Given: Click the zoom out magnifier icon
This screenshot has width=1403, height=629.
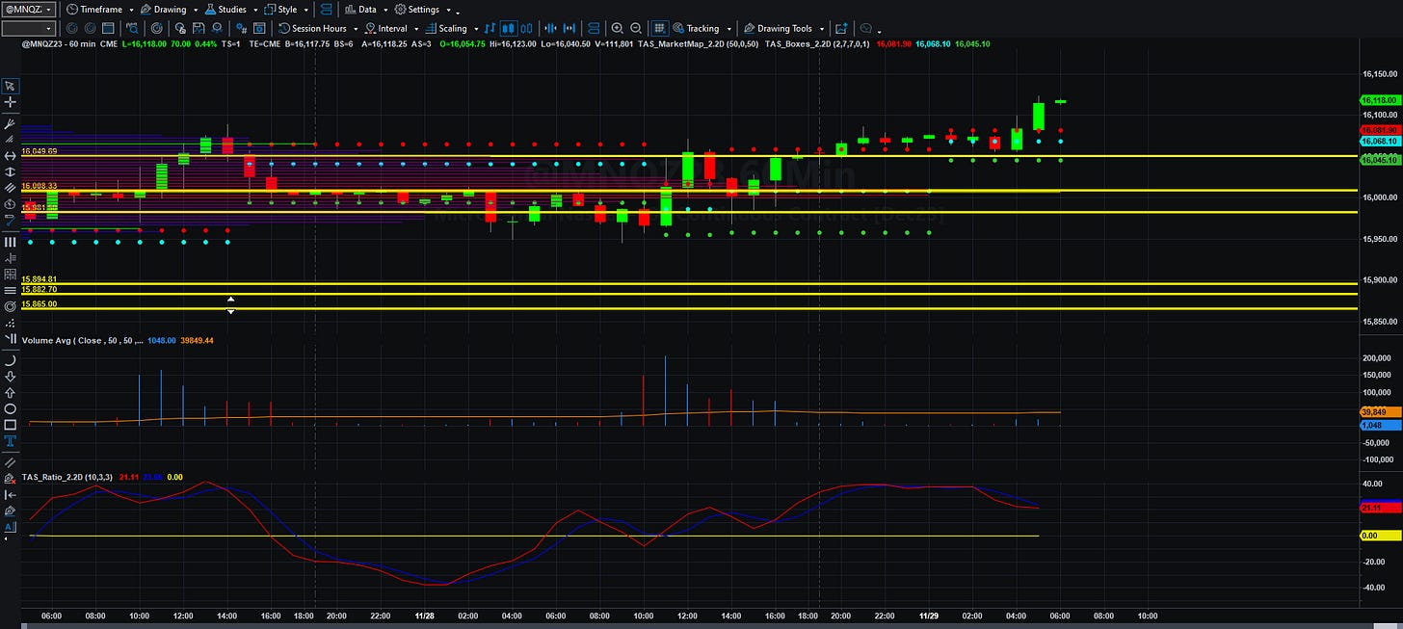Looking at the screenshot, I should (635, 28).
